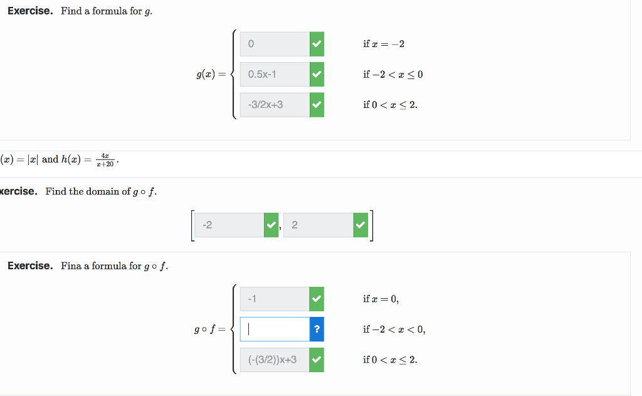
Task: Click the checkmark beside domain value "-2"
Action: click(x=270, y=225)
